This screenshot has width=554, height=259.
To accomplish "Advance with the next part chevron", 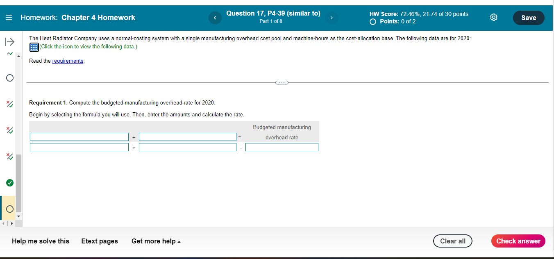I will tap(331, 18).
